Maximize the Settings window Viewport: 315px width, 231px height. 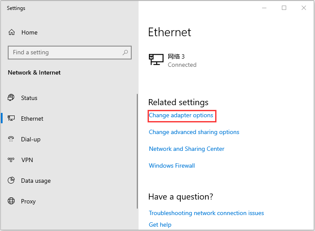[x=284, y=8]
